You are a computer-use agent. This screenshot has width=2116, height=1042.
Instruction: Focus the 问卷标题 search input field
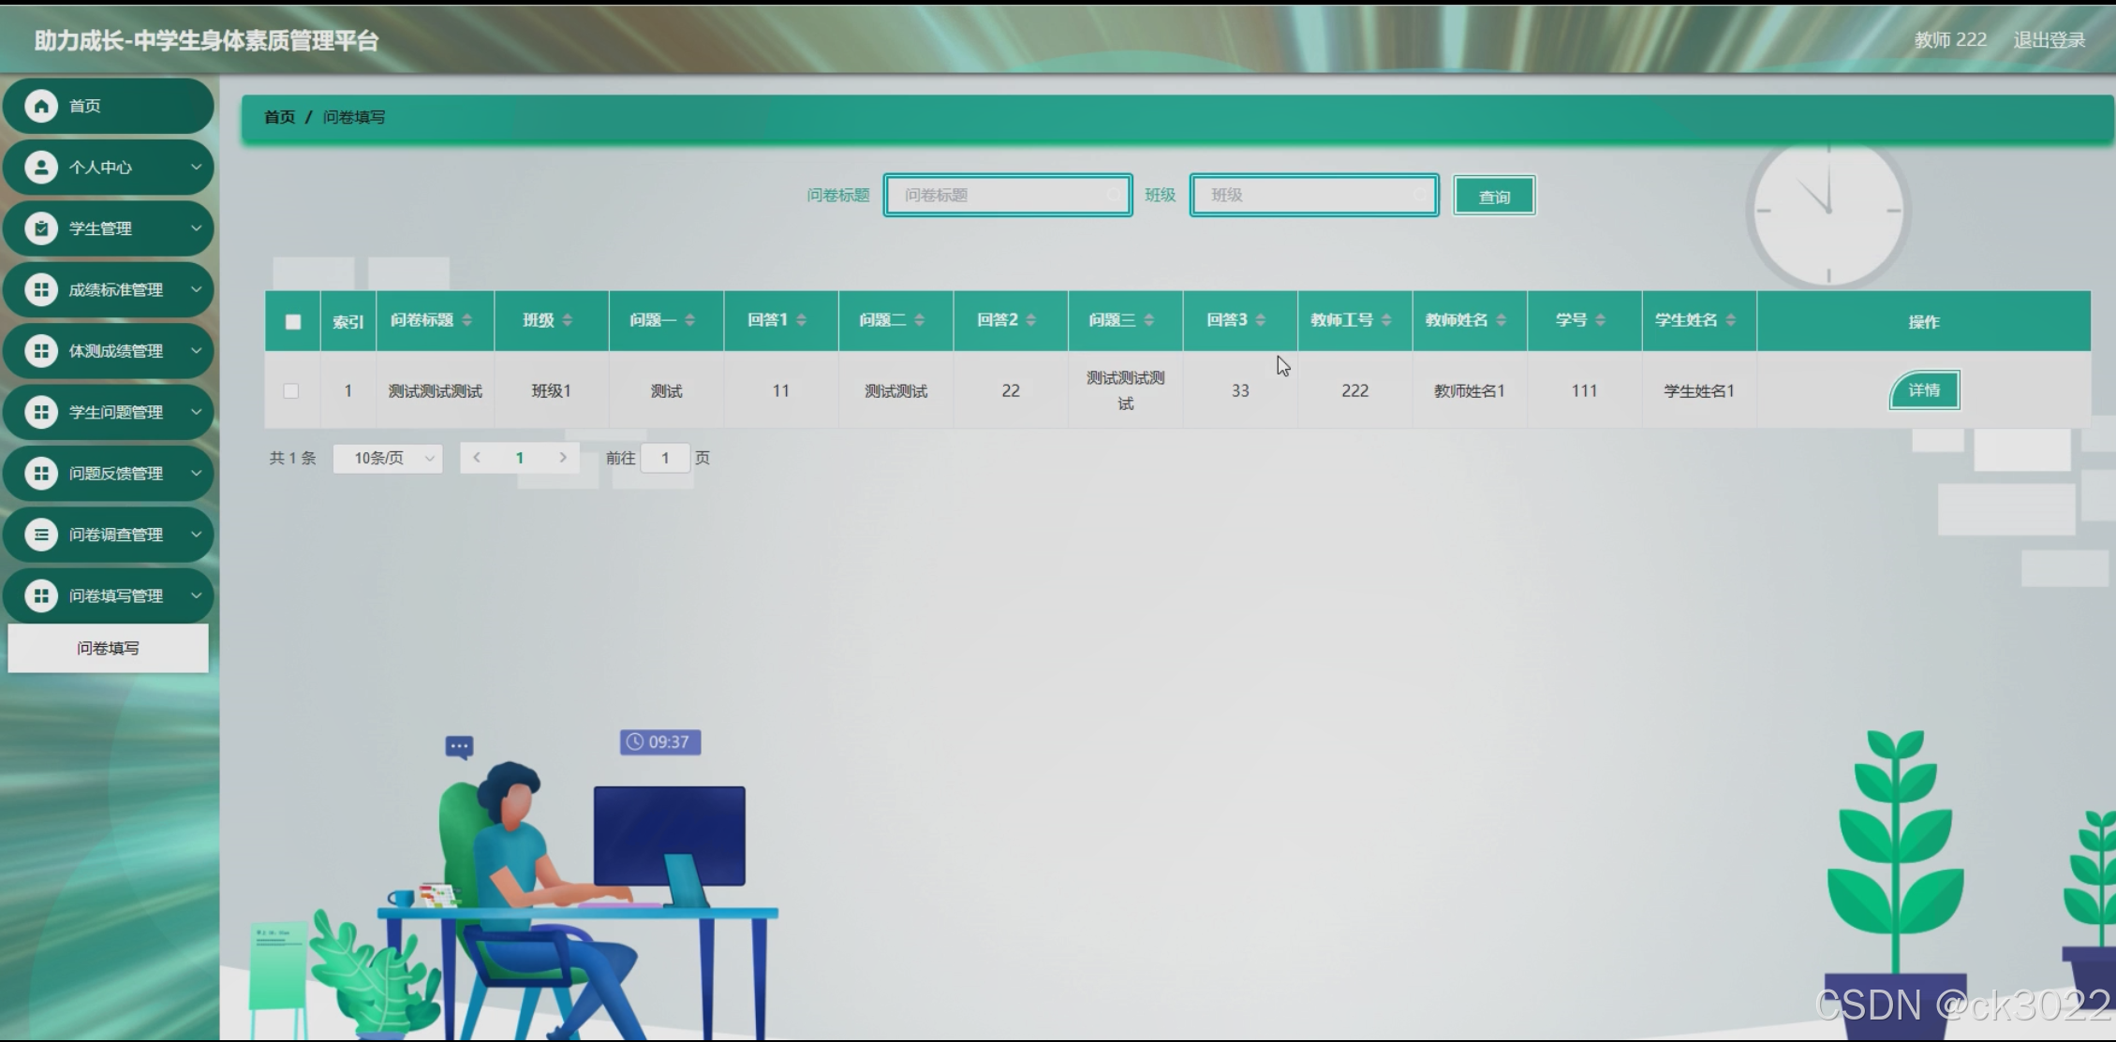[x=1007, y=196]
